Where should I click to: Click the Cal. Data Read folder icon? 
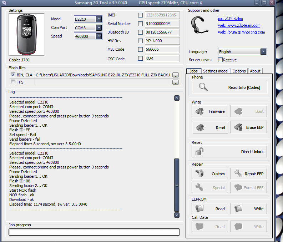pos(199,226)
